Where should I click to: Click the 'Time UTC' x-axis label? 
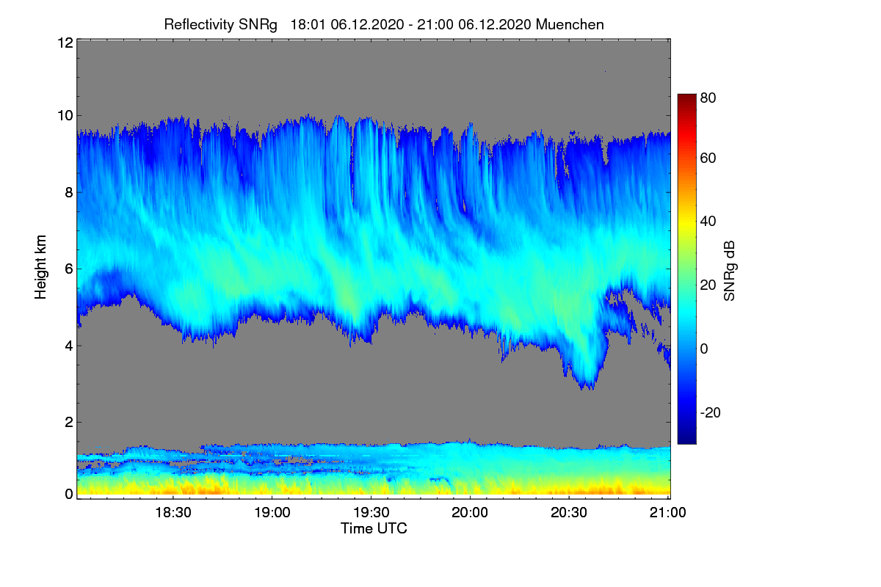tap(374, 528)
